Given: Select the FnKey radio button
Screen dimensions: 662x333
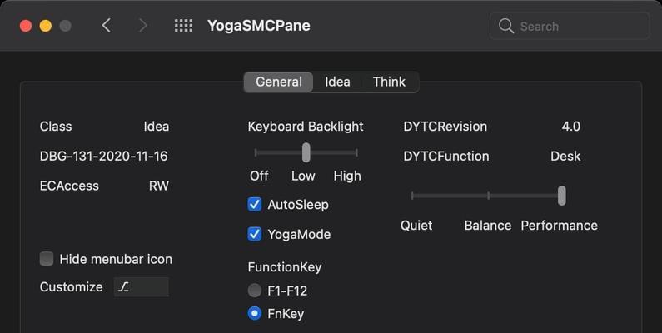Looking at the screenshot, I should pos(255,314).
